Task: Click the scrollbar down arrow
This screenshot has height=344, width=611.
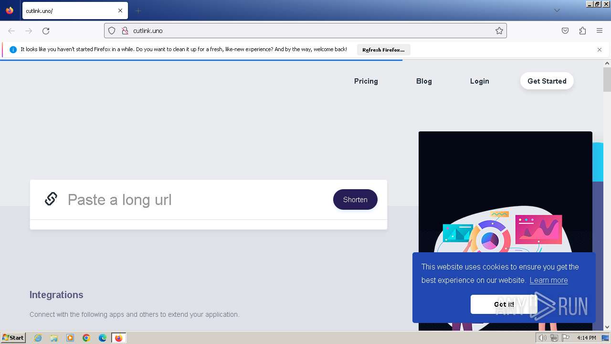Action: click(607, 327)
